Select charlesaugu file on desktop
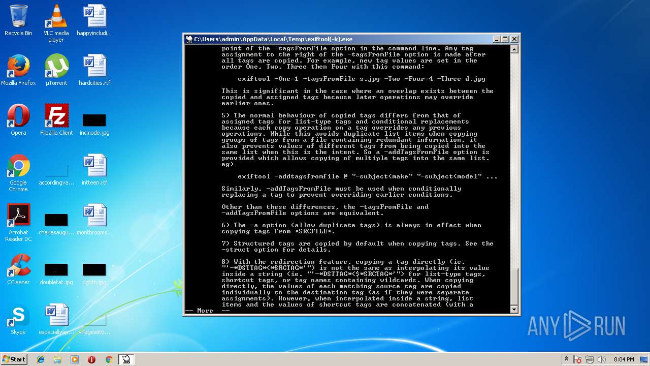Image resolution: width=650 pixels, height=366 pixels. click(x=56, y=224)
